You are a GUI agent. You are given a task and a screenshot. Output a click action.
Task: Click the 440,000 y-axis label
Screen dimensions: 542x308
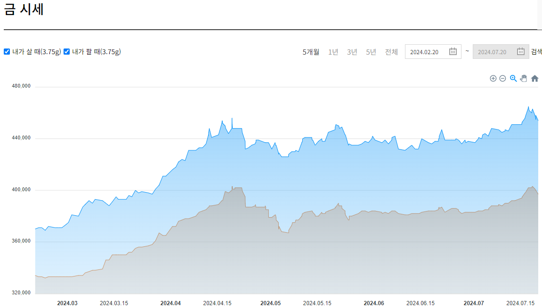coord(21,138)
